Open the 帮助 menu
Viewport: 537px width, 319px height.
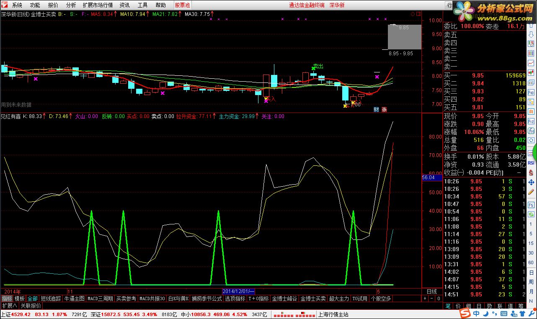160,5
